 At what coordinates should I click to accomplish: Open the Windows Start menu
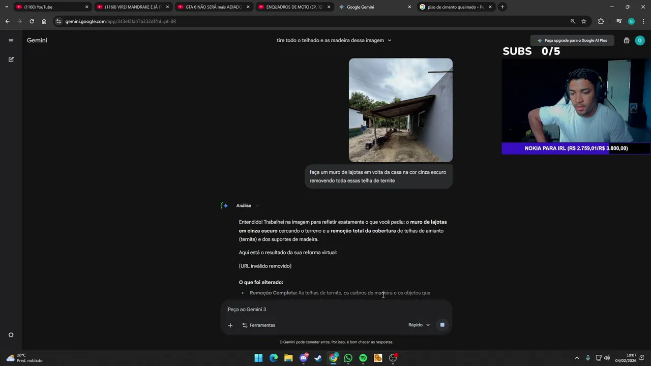tap(258, 358)
